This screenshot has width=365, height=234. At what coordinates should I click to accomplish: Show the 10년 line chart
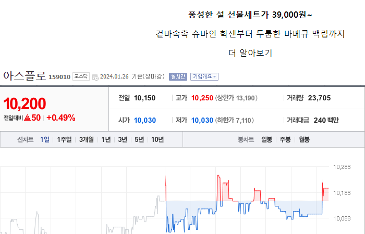pos(157,139)
